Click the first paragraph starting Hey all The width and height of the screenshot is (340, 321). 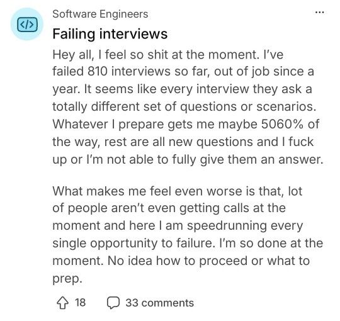(x=188, y=107)
